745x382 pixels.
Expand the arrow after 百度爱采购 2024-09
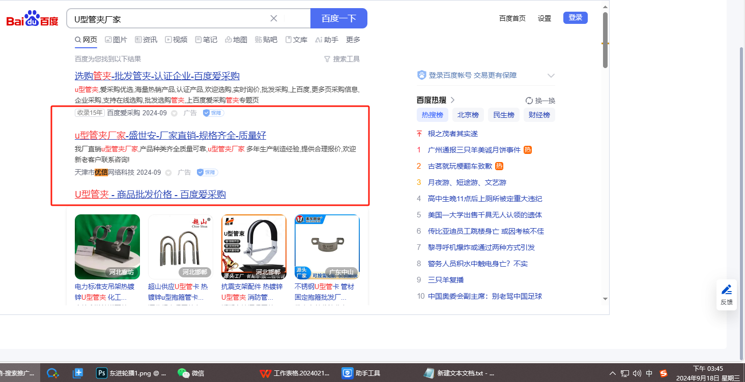(174, 113)
